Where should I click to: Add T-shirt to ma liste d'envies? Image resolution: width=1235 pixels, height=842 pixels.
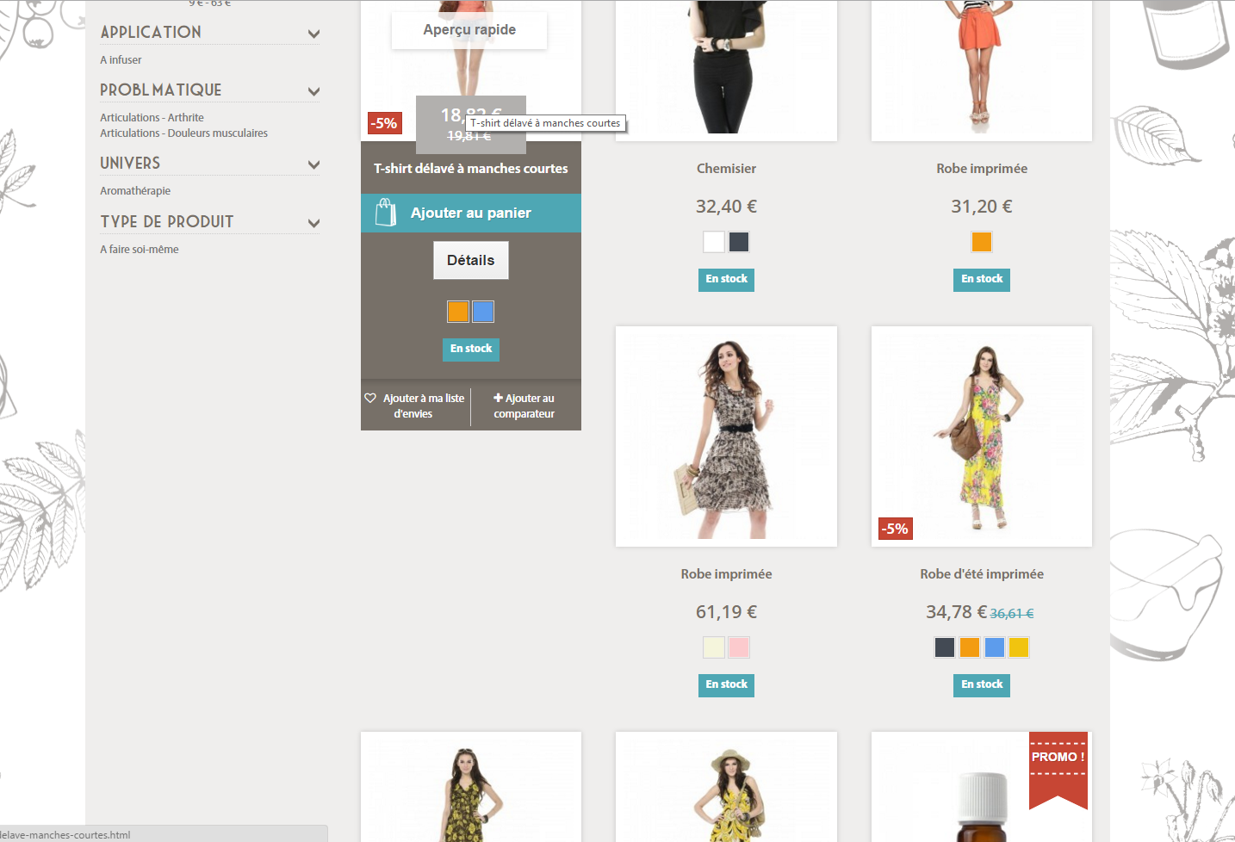(x=416, y=406)
